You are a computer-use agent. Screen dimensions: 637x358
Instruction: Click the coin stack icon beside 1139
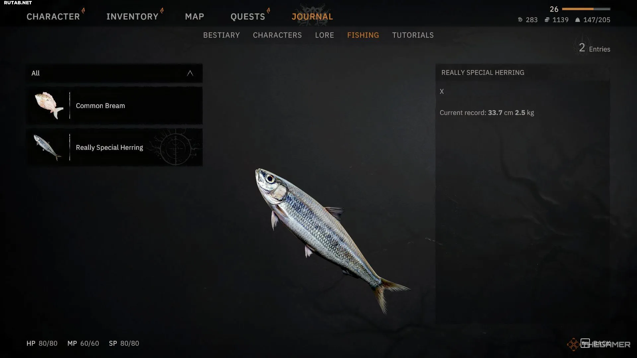pyautogui.click(x=547, y=20)
